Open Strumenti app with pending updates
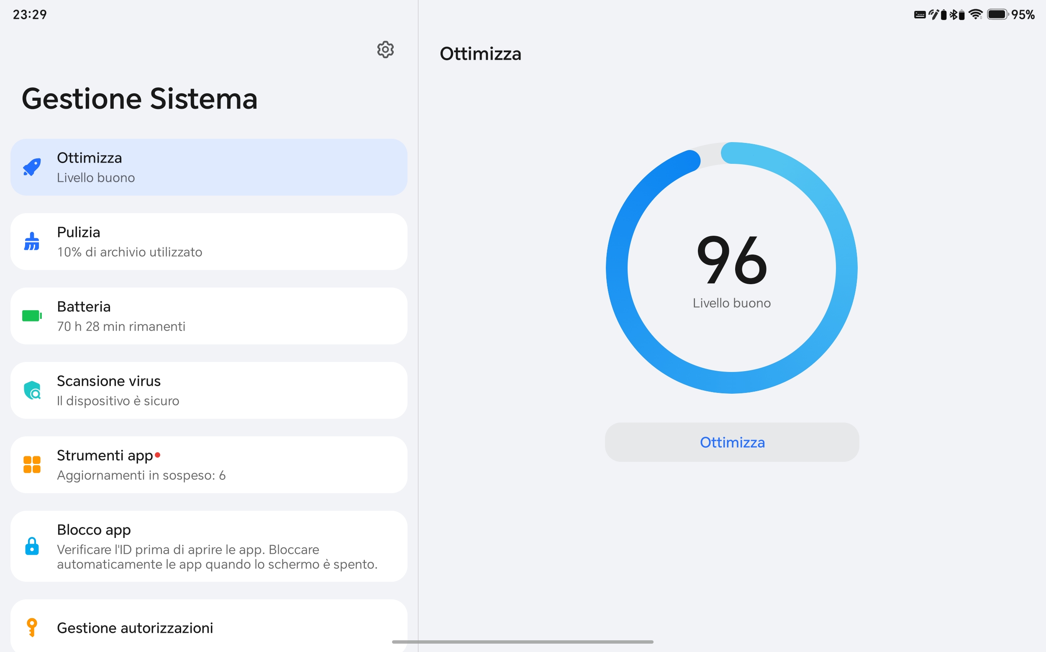Viewport: 1046px width, 652px height. (209, 465)
